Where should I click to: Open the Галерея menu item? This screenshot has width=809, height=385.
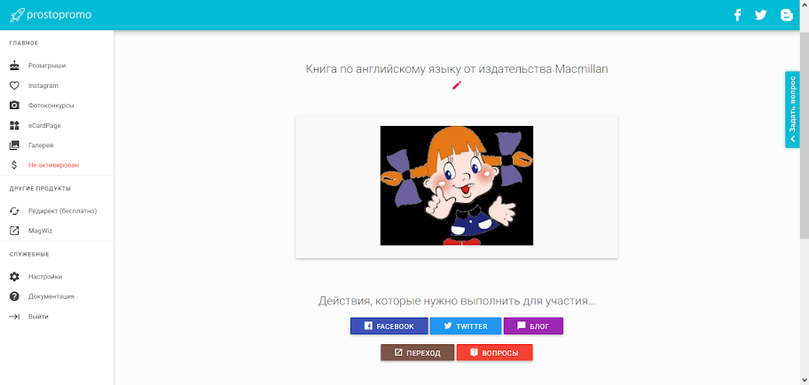pos(57,145)
